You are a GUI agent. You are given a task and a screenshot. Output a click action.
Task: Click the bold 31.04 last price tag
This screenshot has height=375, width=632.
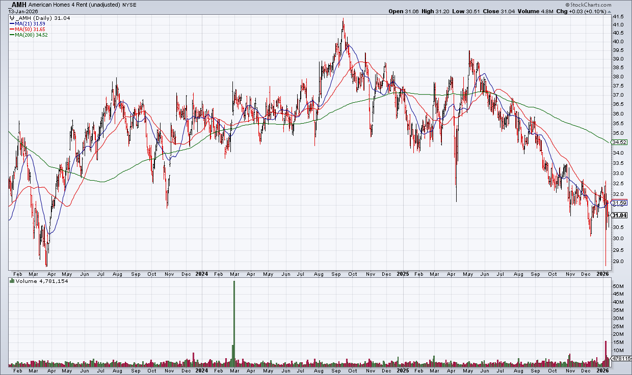(619, 215)
